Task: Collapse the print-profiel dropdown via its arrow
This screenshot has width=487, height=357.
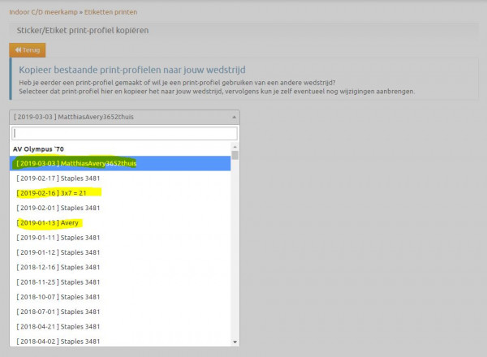Action: (x=234, y=117)
